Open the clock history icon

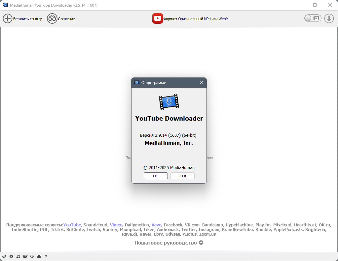click(32, 256)
